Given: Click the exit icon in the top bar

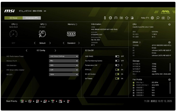Looking at the screenshot, I should (x=169, y=18).
